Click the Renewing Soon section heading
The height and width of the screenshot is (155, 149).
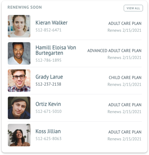point(25,7)
